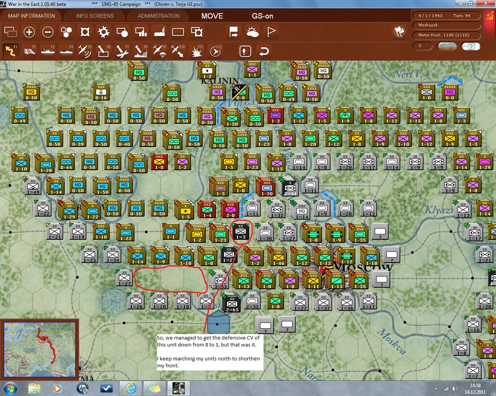Open Sticky Notes from taskbar

coord(155,388)
